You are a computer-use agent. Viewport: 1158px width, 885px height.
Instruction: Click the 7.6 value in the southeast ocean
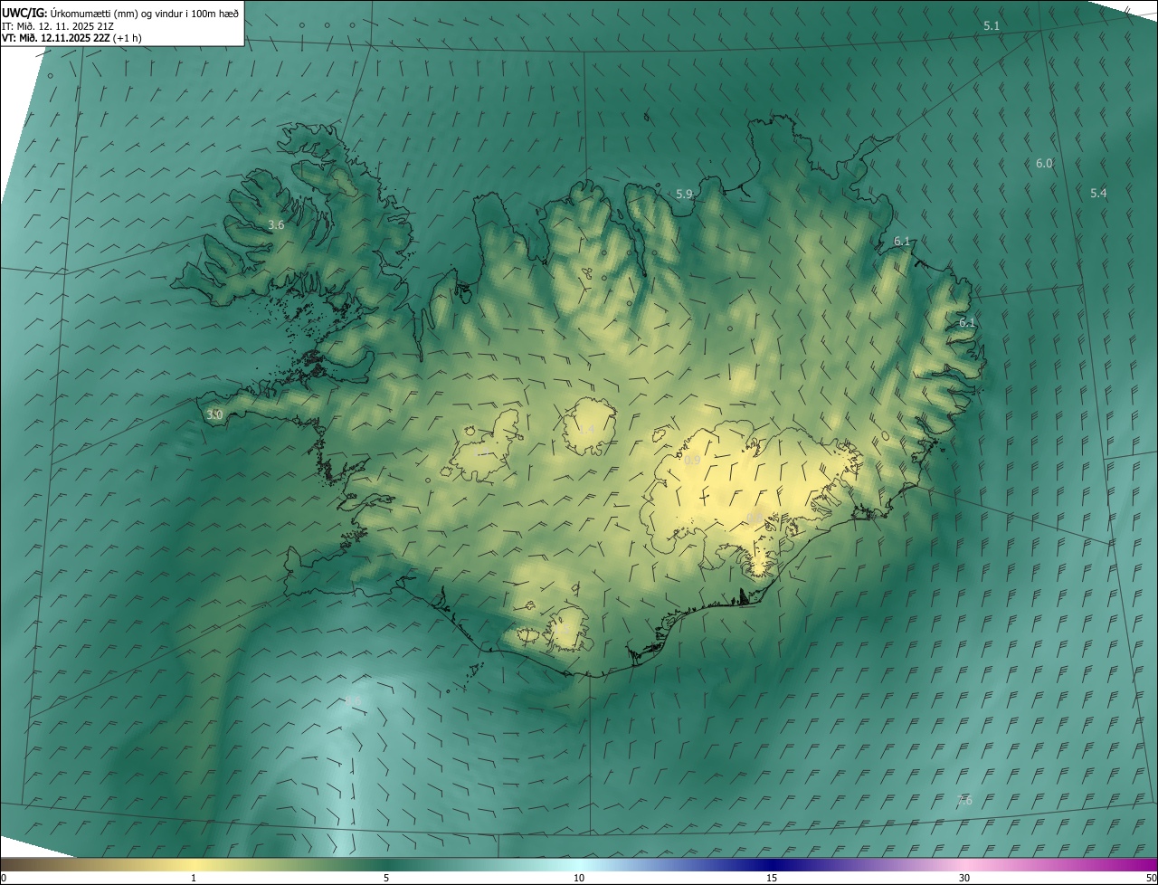point(964,801)
